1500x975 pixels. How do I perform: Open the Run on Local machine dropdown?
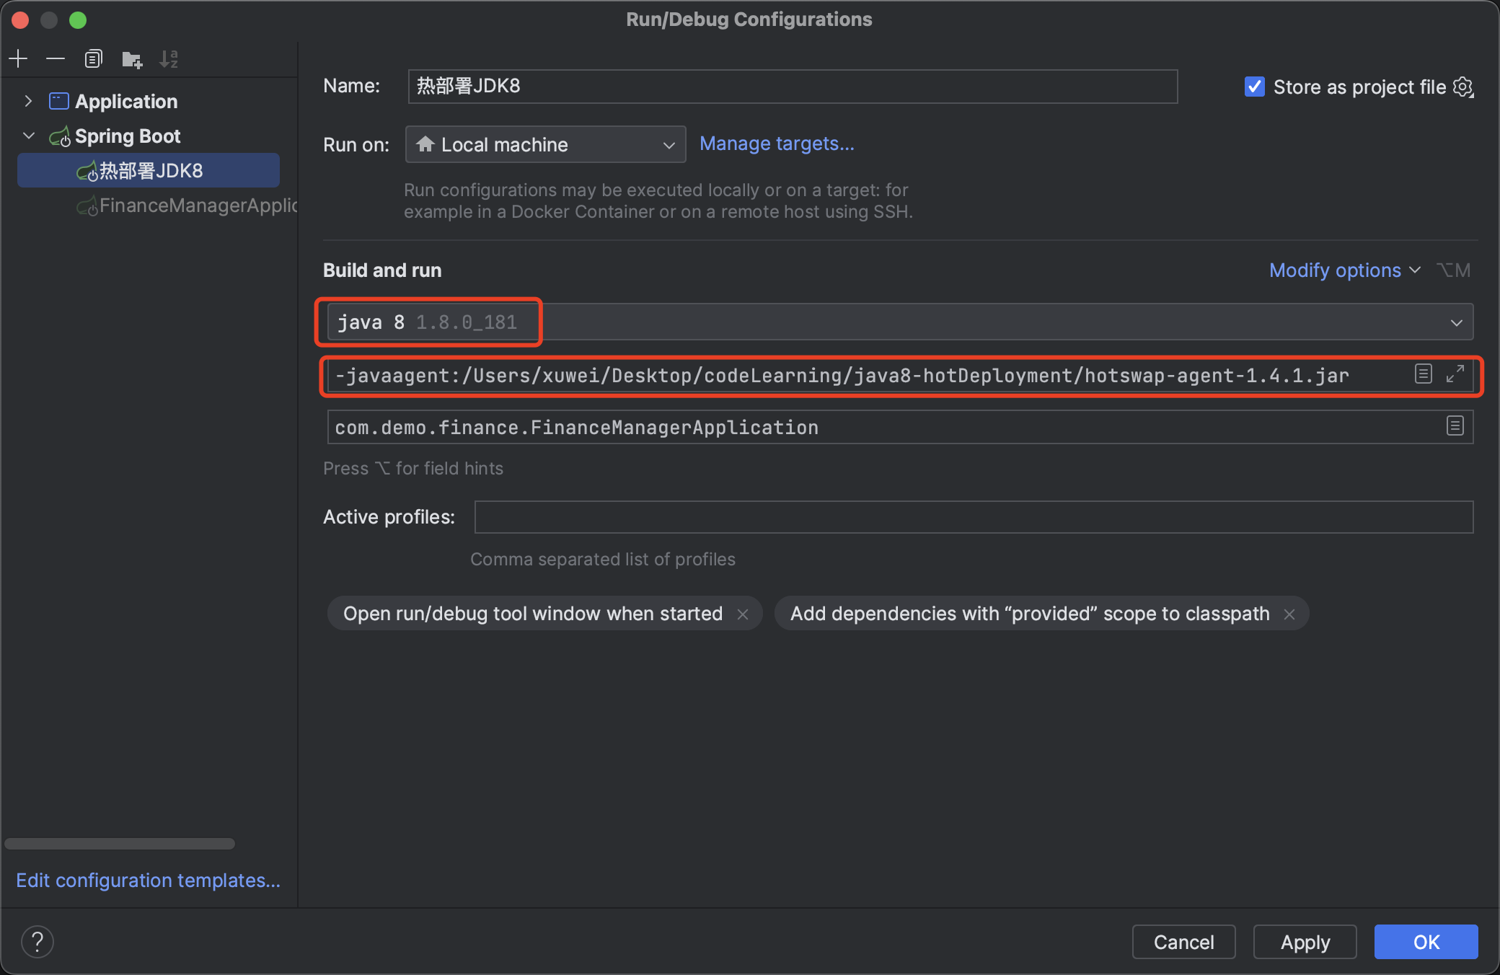coord(545,144)
